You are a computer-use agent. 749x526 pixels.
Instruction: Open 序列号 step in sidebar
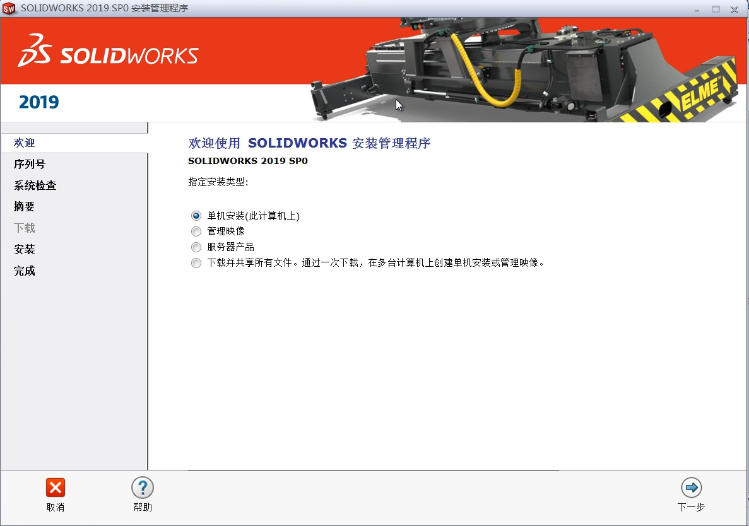pyautogui.click(x=30, y=165)
